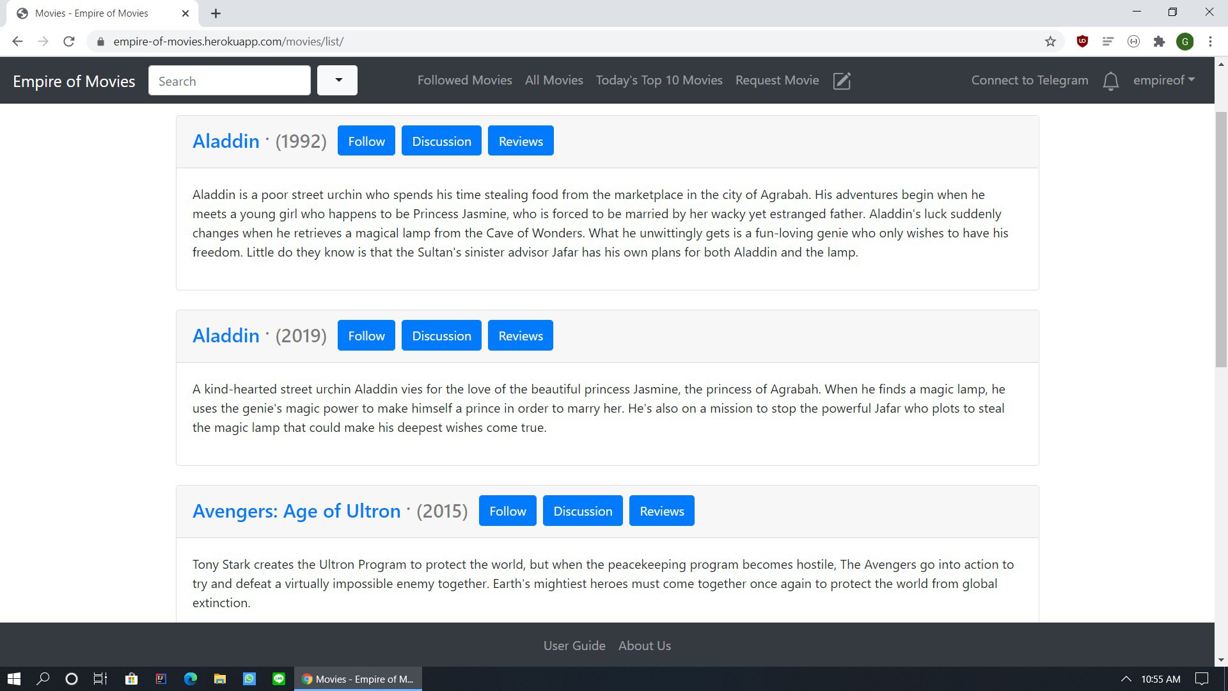1228x691 pixels.
Task: Open the empireof user dropdown
Action: (x=1163, y=80)
